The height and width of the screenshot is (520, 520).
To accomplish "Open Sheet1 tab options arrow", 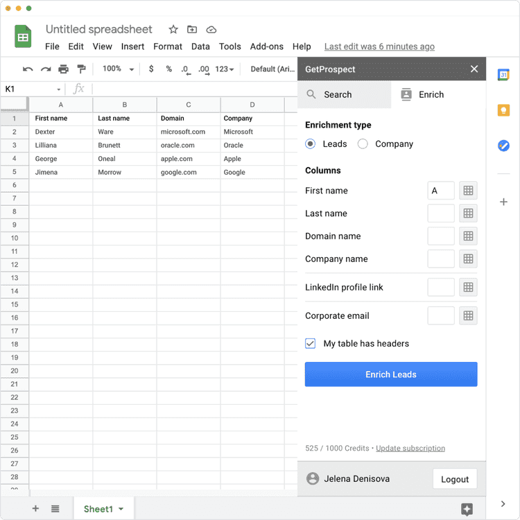I will tap(121, 509).
